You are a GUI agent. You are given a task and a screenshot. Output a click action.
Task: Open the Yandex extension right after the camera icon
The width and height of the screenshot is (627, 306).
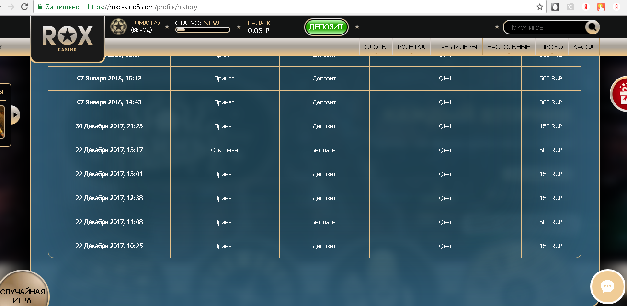pos(585,7)
